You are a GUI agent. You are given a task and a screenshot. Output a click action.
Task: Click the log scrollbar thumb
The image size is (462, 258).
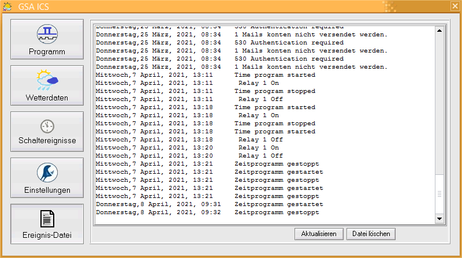pyautogui.click(x=439, y=194)
